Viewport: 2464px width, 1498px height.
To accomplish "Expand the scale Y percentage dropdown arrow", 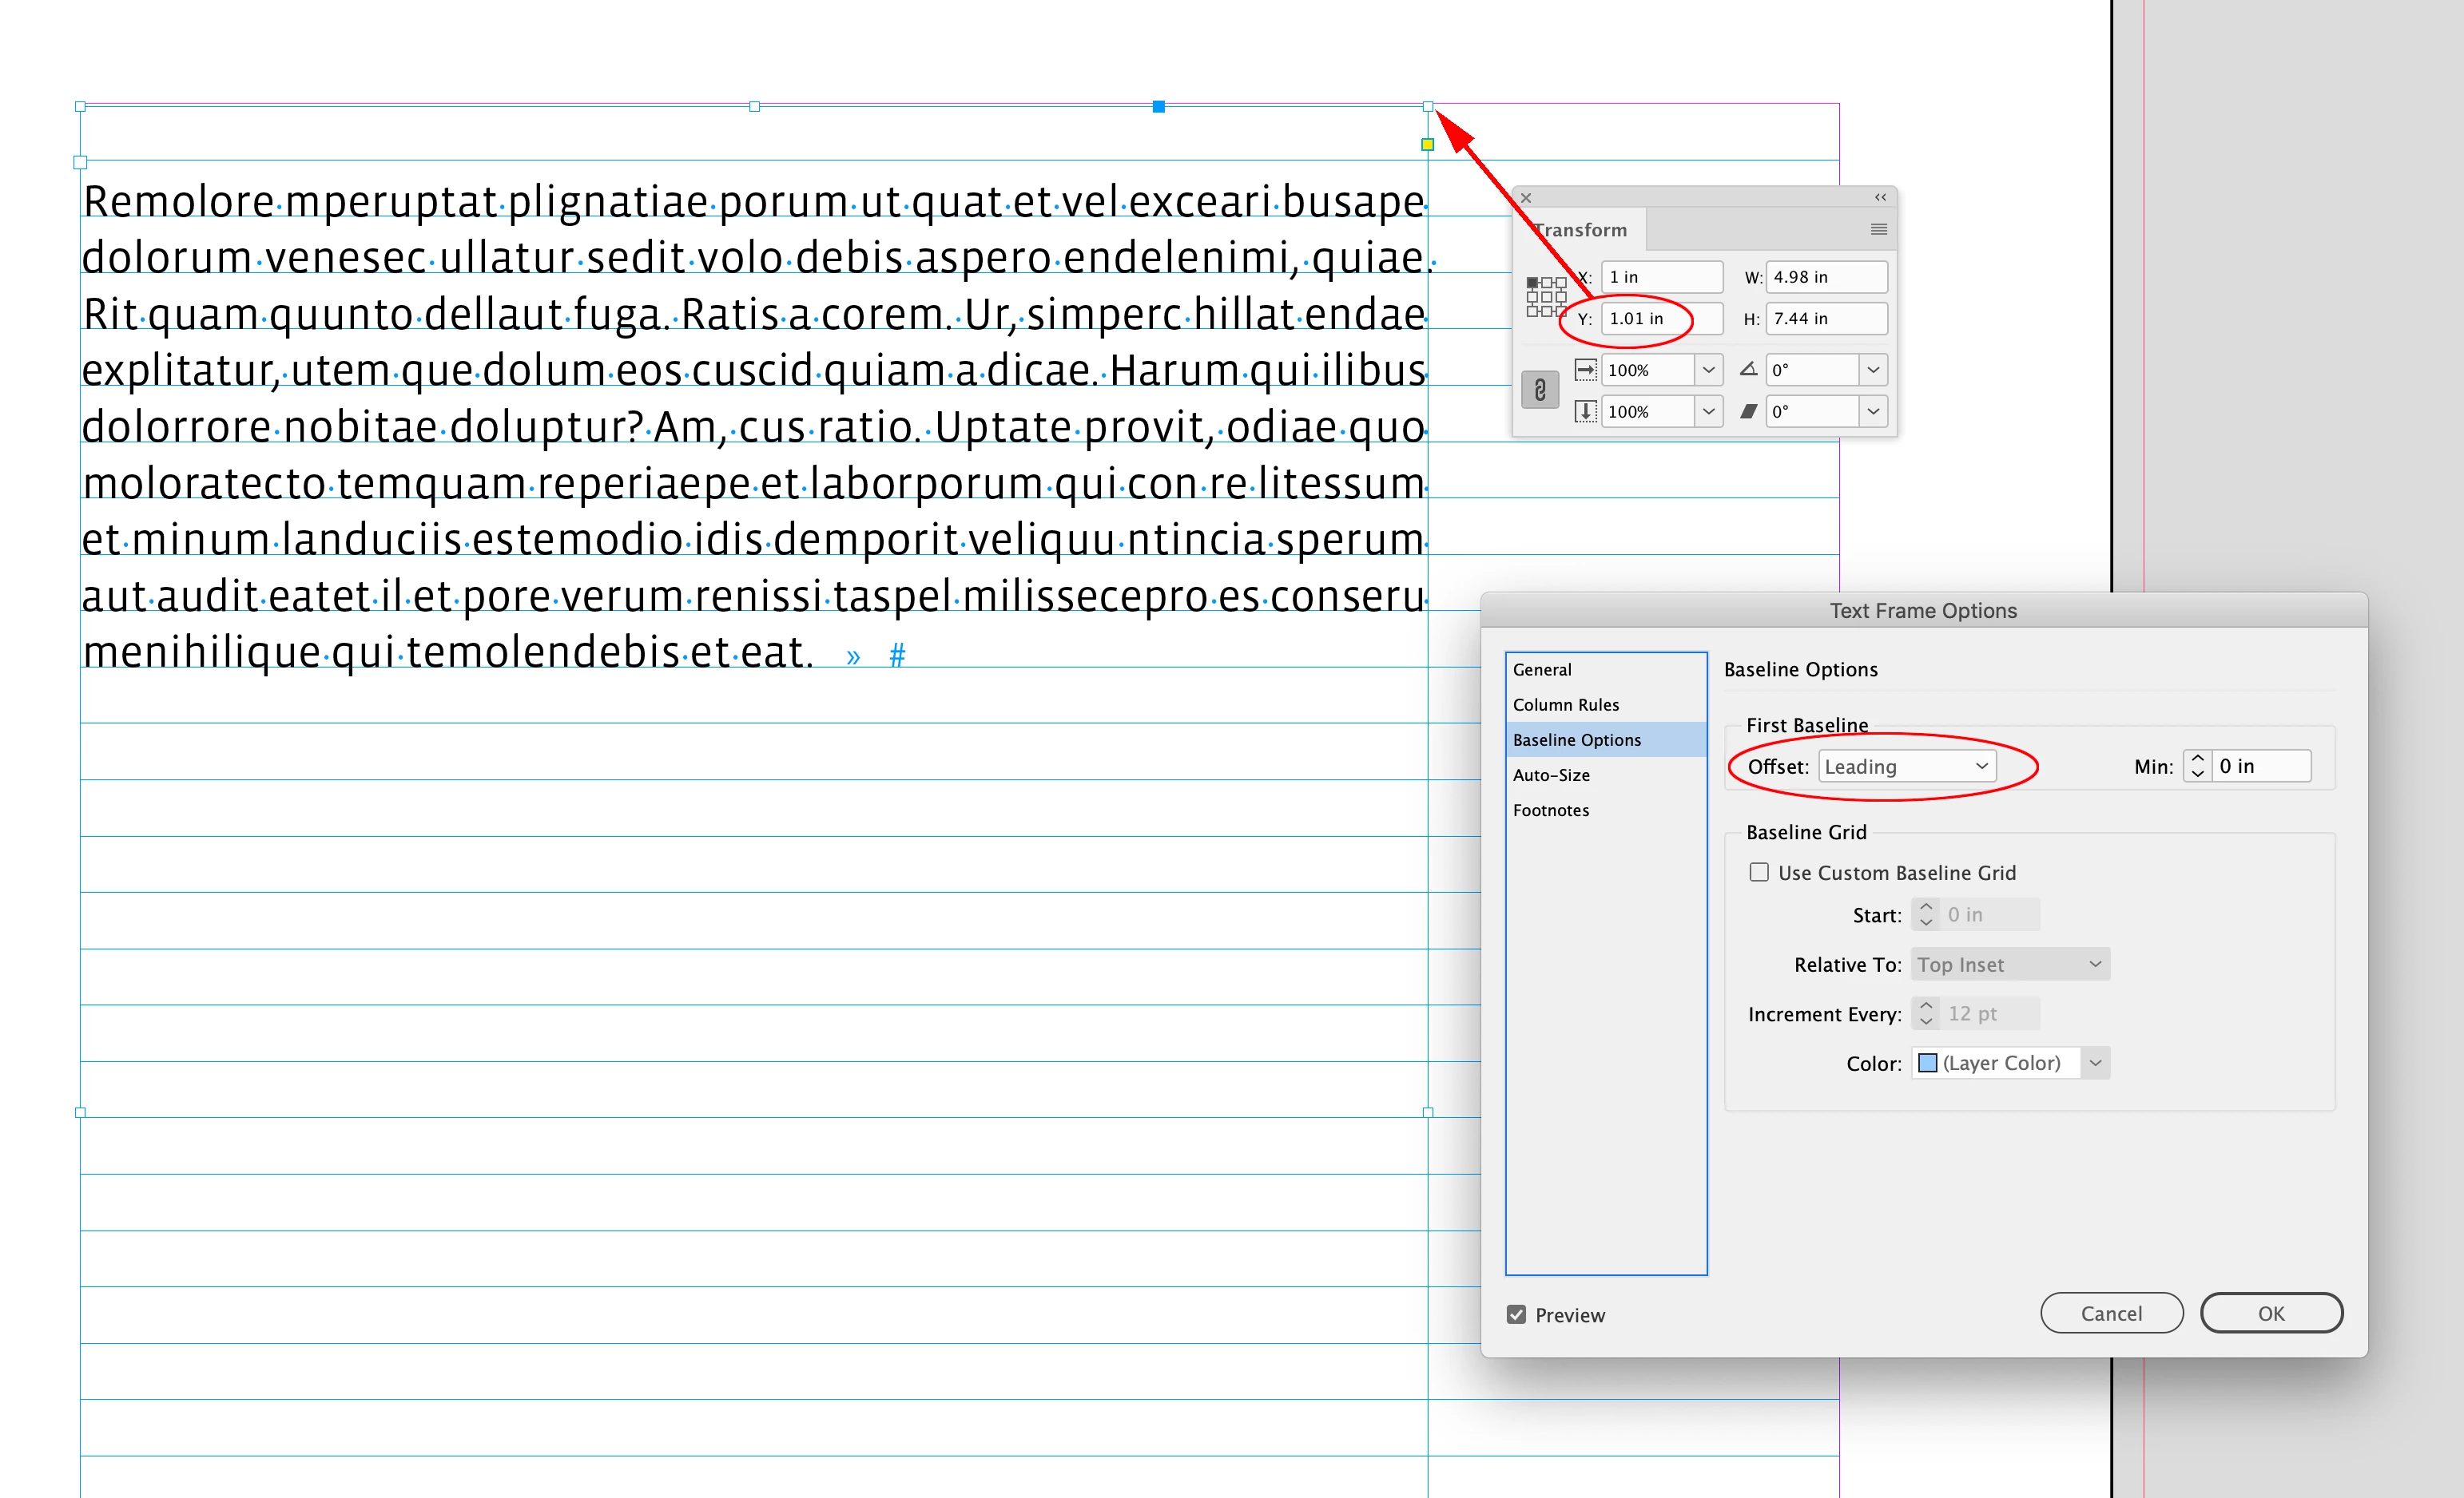I will click(x=1708, y=412).
